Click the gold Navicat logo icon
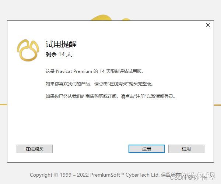221x184 pixels. coord(28,50)
